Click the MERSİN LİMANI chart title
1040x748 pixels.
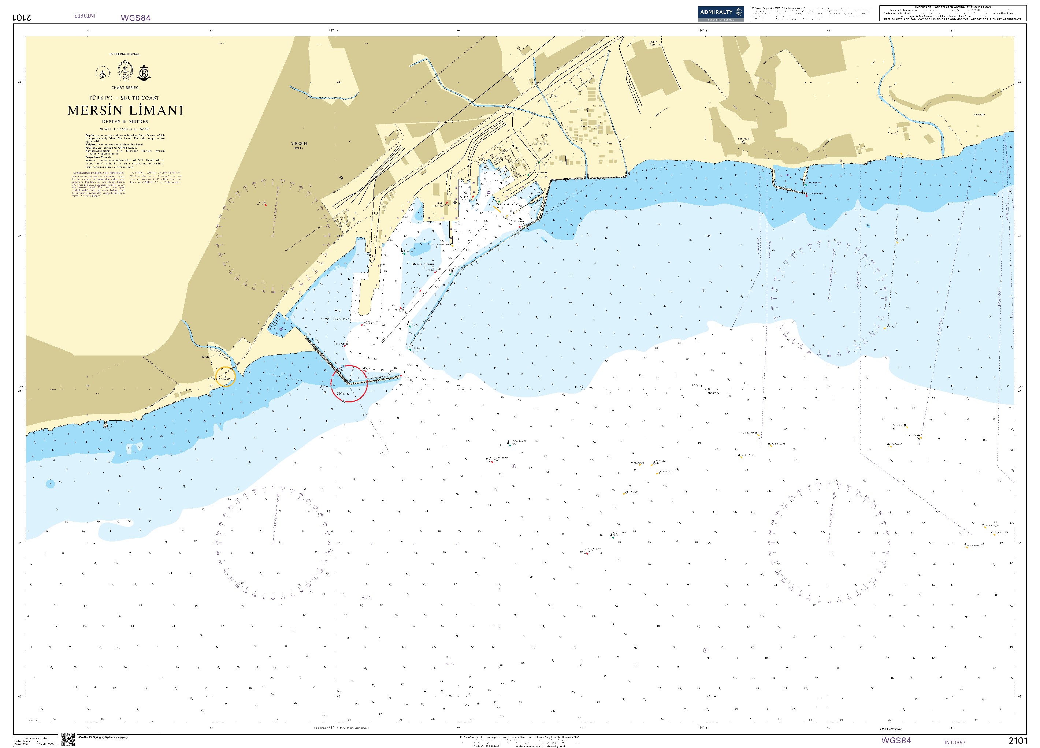125,111
